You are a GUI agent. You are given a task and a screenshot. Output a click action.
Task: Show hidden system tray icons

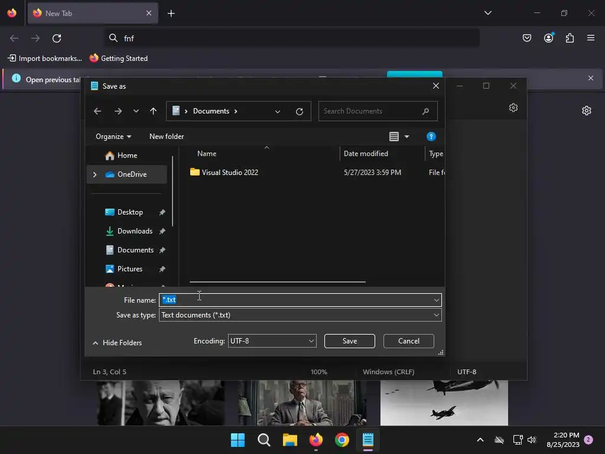coord(480,440)
